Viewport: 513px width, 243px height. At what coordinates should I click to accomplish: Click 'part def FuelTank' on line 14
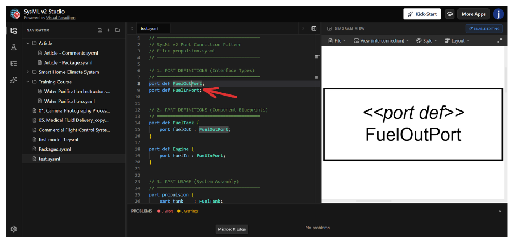point(171,123)
